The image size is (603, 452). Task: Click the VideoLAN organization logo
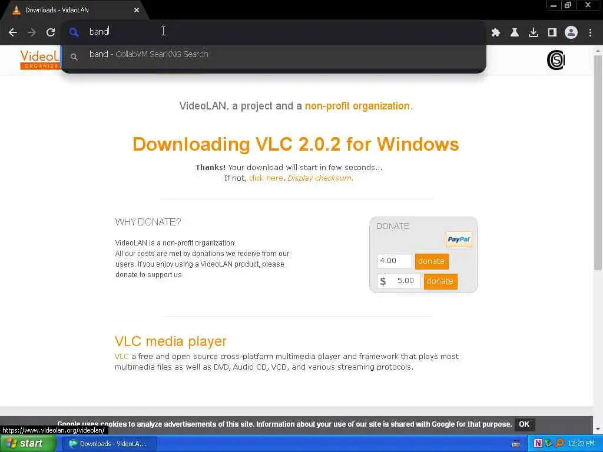click(x=40, y=59)
